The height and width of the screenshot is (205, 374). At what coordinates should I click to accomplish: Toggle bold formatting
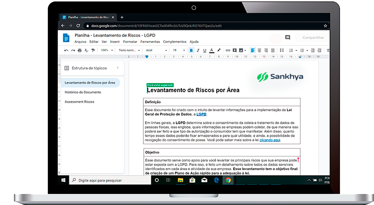coord(191,50)
